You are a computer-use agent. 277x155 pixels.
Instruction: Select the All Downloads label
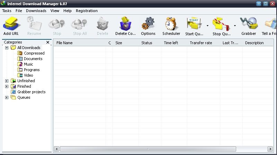click(29, 48)
